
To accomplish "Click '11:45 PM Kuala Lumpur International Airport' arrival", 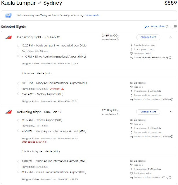I will 54,172.
